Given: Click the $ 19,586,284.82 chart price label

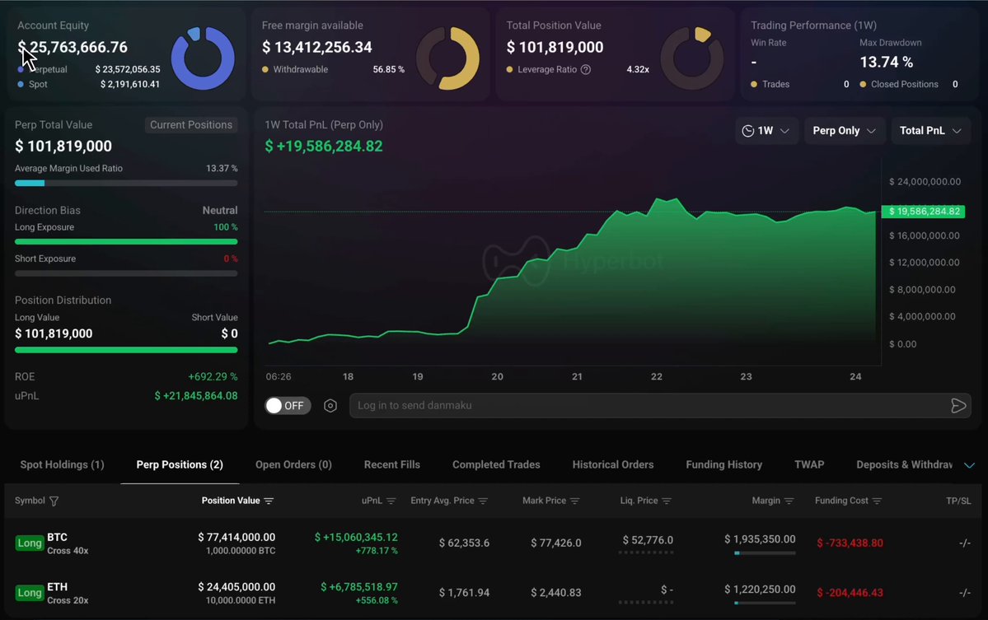Looking at the screenshot, I should (x=923, y=212).
